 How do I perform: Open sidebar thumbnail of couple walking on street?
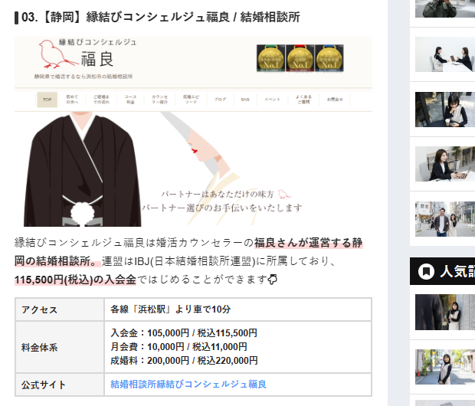[444, 218]
